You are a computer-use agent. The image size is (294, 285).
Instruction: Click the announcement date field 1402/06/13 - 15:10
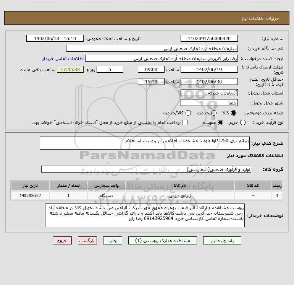point(55,38)
